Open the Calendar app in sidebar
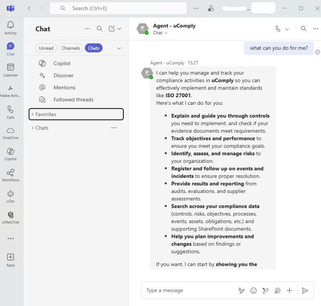321x306 pixels. (10, 70)
